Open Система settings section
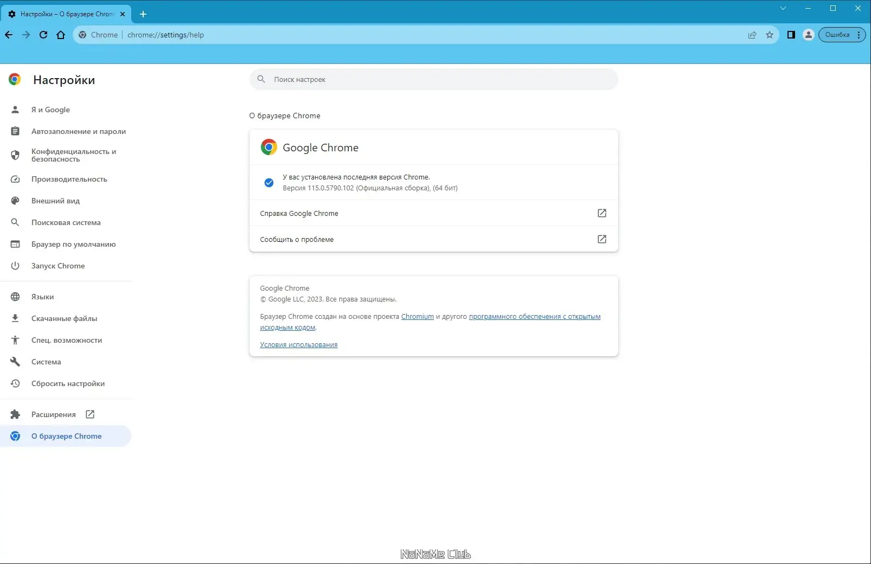The height and width of the screenshot is (564, 871). pos(66,362)
